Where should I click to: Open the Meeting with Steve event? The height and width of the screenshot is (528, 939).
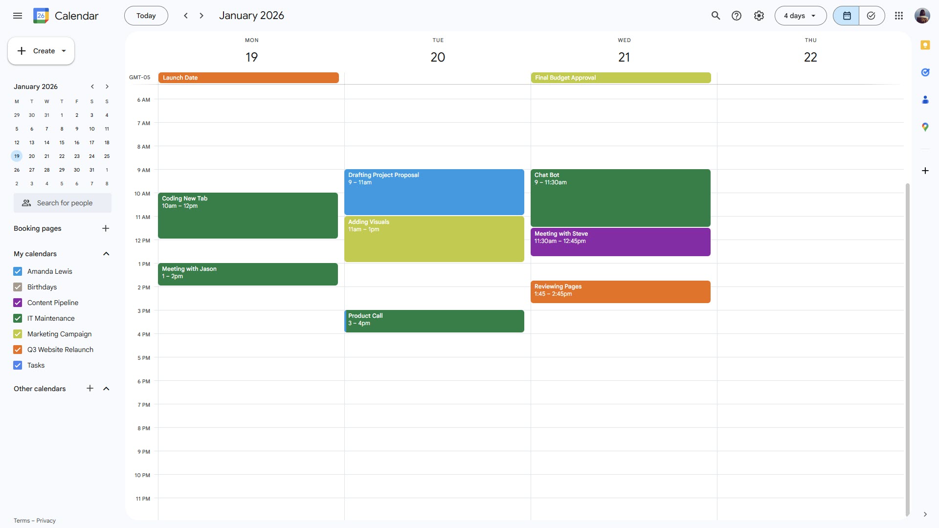(620, 242)
